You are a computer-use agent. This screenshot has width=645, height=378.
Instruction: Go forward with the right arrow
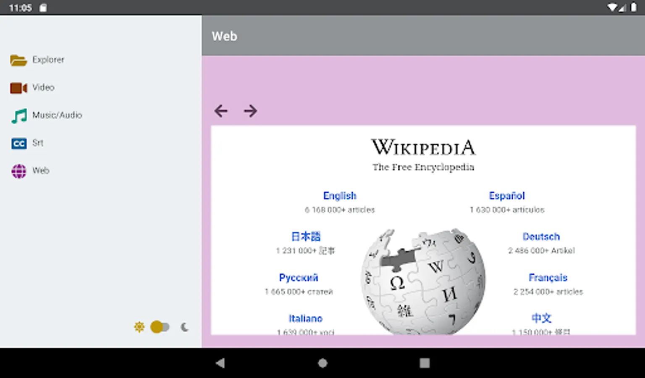pyautogui.click(x=250, y=111)
